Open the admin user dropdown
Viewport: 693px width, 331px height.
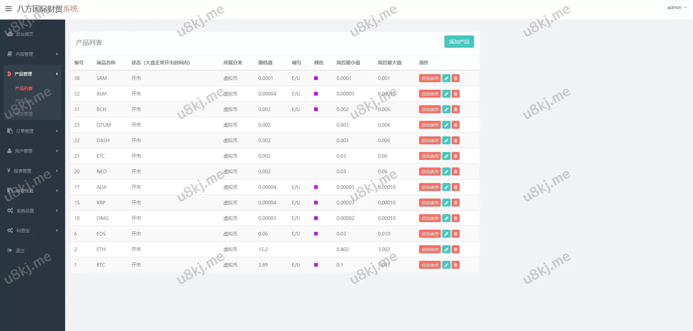(x=676, y=8)
